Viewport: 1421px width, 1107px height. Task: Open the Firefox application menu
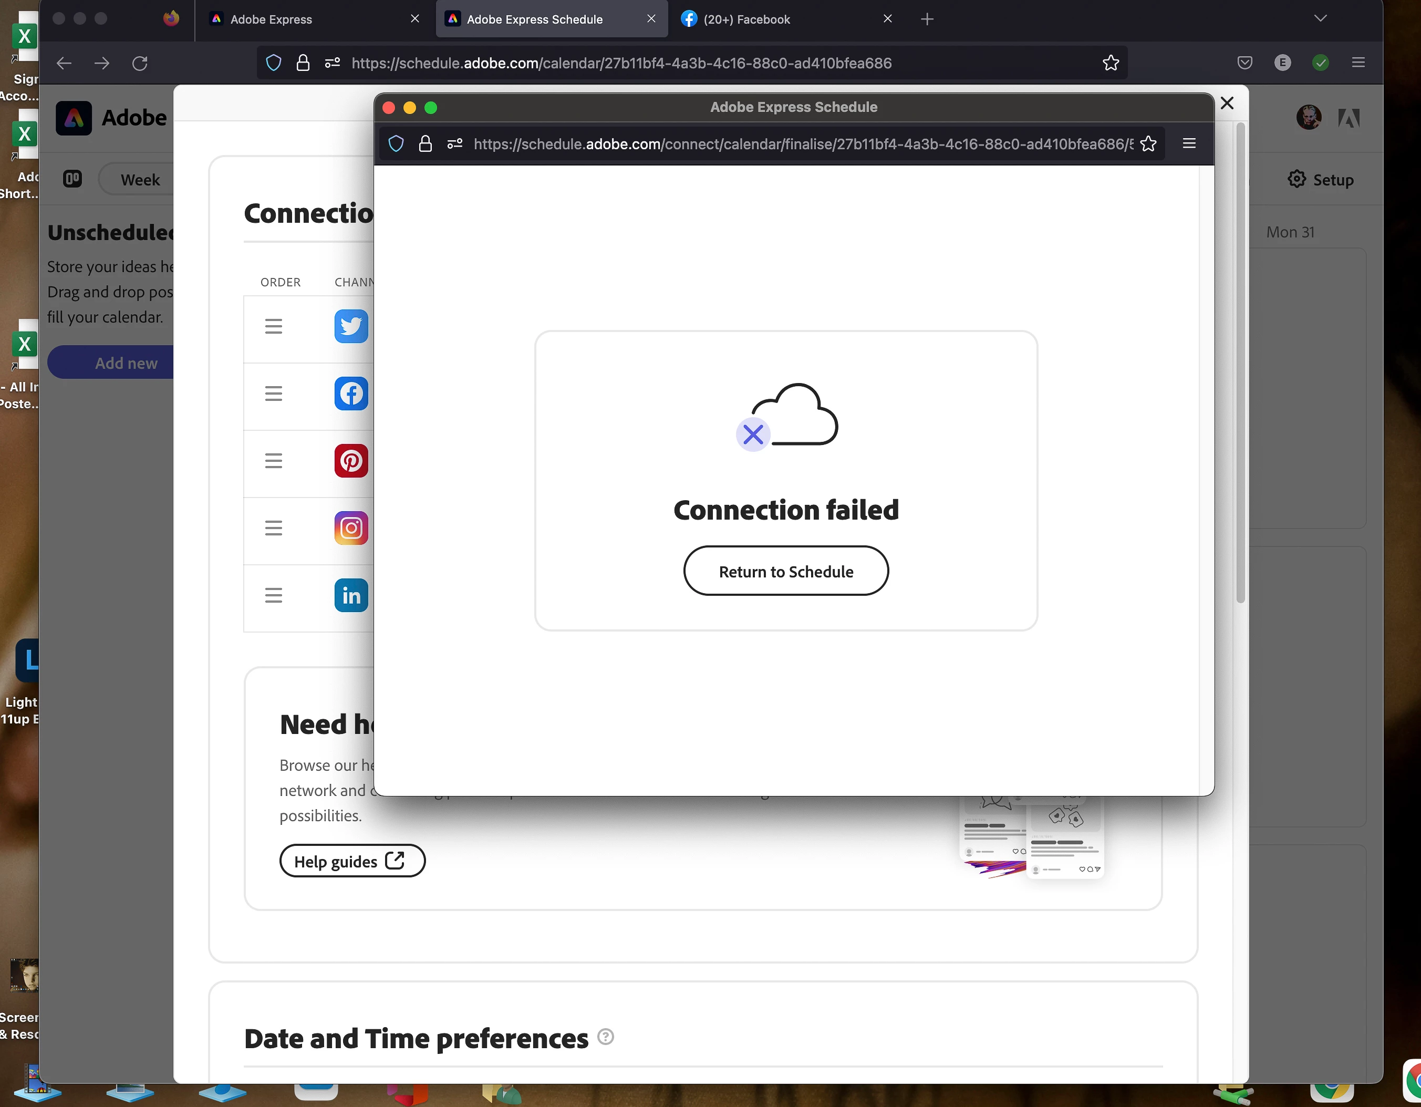(x=1358, y=63)
